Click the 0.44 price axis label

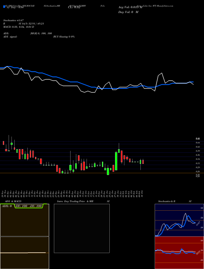pyautogui.click(x=197, y=143)
